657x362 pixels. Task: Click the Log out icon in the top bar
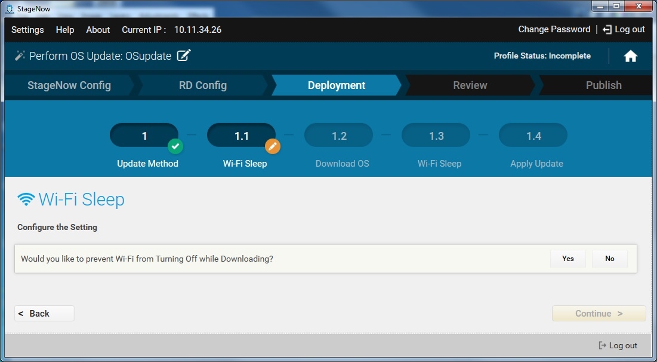(607, 29)
